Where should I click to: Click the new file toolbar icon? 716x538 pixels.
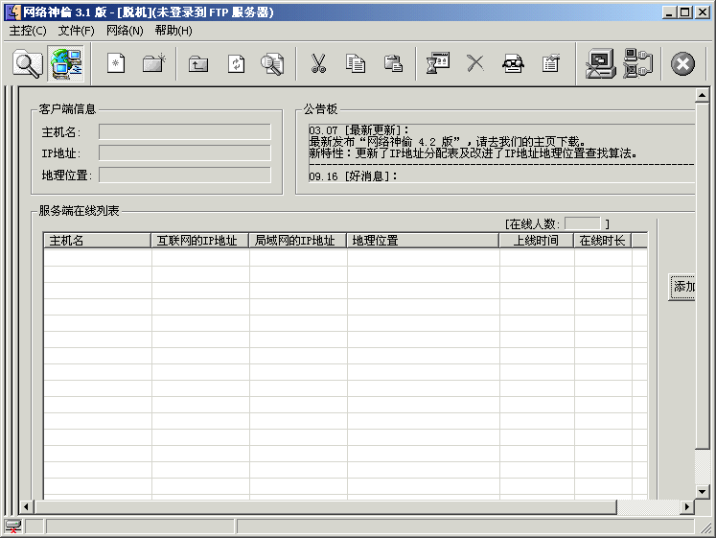point(116,64)
